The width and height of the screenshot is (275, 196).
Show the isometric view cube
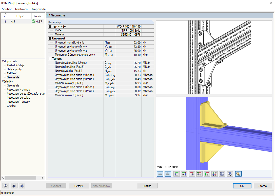222,174
